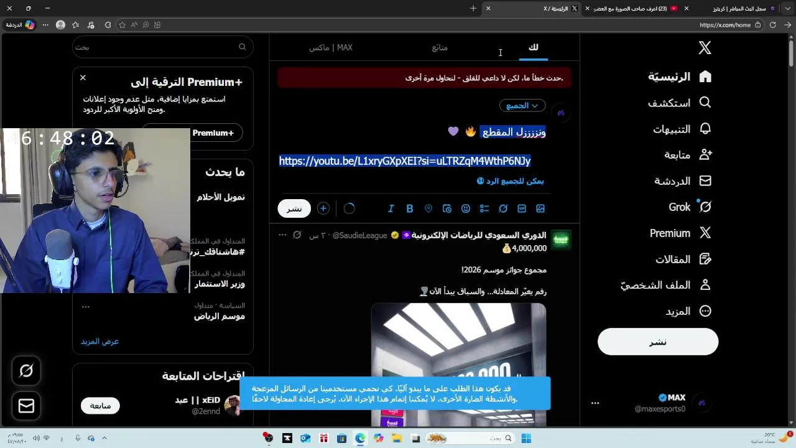Screen dimensions: 796x448
Task: Open the browser profile avatar
Action: (60, 25)
